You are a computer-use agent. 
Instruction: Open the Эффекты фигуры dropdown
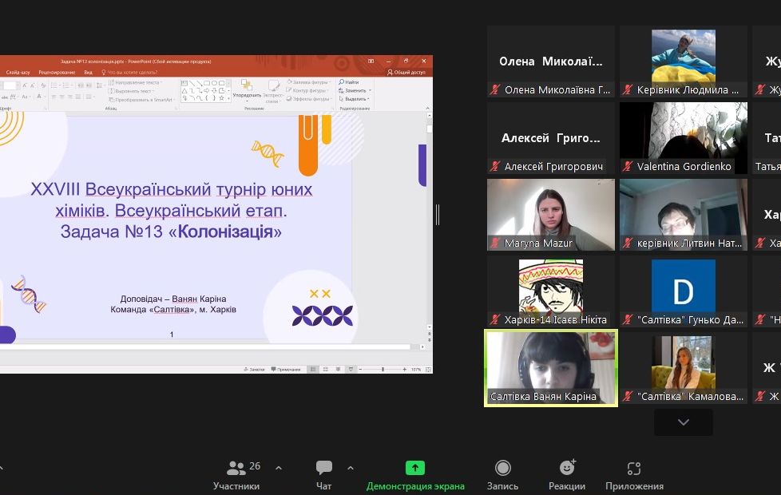309,99
